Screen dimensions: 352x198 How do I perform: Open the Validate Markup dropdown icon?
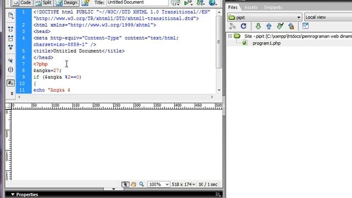point(175,3)
